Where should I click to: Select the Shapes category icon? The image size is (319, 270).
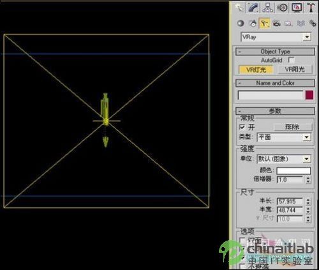point(253,23)
